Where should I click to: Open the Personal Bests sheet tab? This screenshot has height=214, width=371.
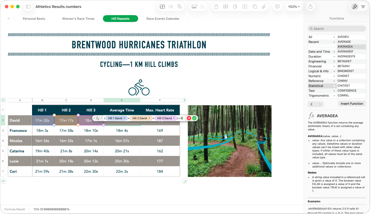34,19
